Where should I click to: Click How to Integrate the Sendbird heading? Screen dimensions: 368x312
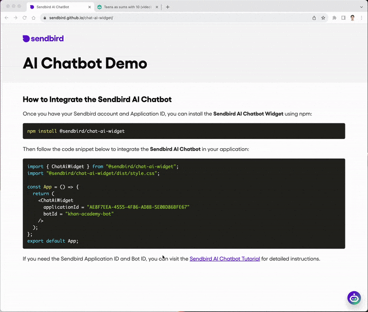coord(97,99)
